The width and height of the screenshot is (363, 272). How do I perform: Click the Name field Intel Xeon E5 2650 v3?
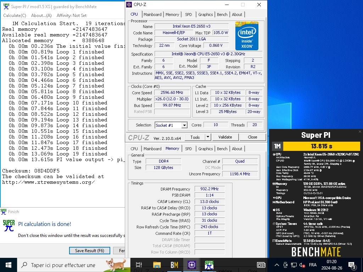click(x=191, y=26)
